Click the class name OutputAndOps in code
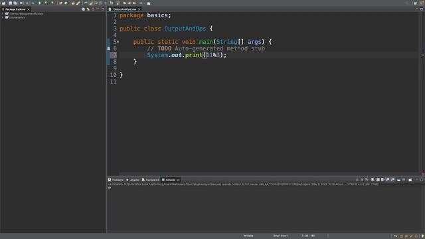 pos(185,29)
